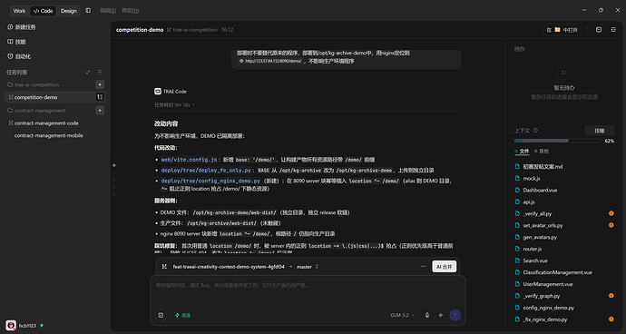Viewport: 626px width, 334px height.
Task: Click the info icon next to 上下文
Action: [x=536, y=131]
